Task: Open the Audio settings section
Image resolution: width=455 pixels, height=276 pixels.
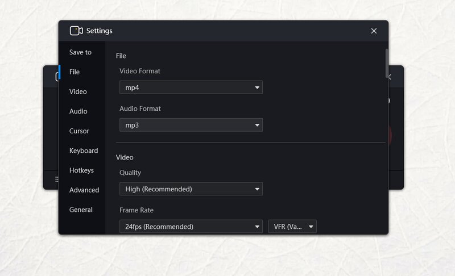Action: click(78, 111)
